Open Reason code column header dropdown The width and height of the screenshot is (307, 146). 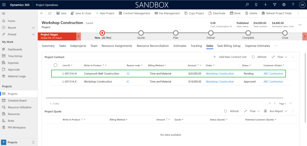coord(135,66)
